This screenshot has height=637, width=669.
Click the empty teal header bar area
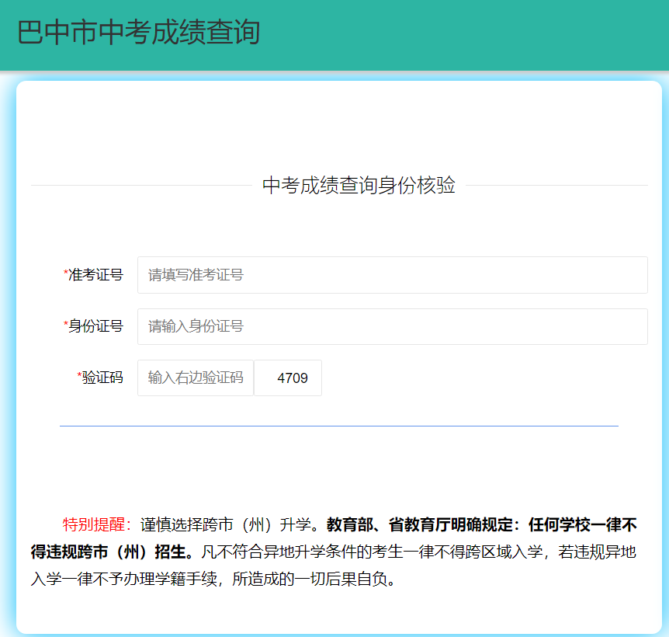466,35
